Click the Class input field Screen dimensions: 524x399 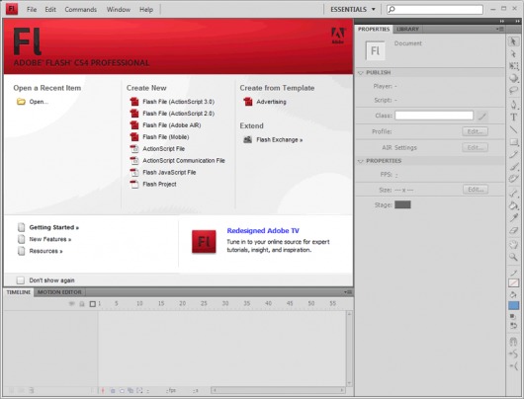[434, 116]
